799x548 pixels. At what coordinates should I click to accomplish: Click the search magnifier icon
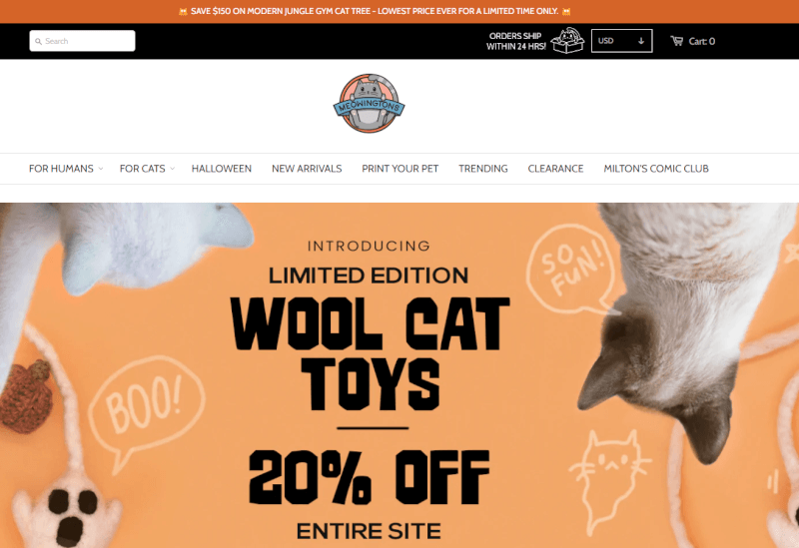point(38,41)
